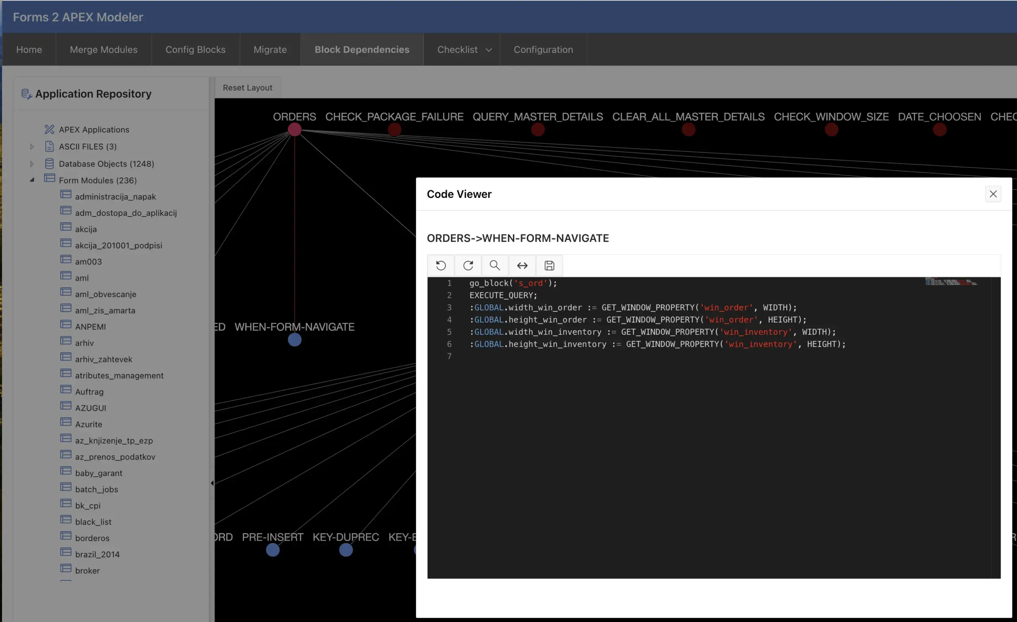The width and height of the screenshot is (1017, 622).
Task: Save code using the floppy disk icon
Action: (x=549, y=265)
